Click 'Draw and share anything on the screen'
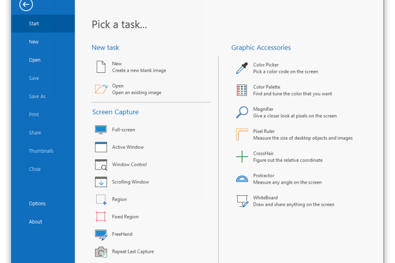 (294, 205)
